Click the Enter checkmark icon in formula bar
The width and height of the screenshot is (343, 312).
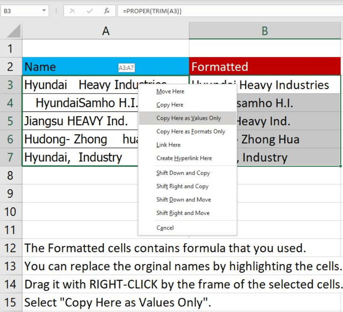coord(90,11)
